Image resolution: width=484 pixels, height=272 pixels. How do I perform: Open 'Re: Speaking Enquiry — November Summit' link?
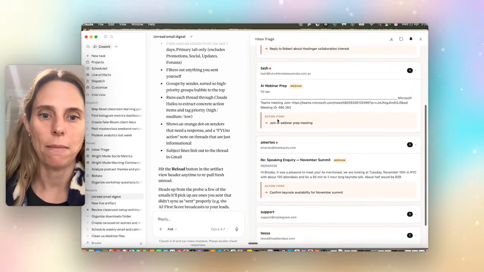click(x=295, y=160)
